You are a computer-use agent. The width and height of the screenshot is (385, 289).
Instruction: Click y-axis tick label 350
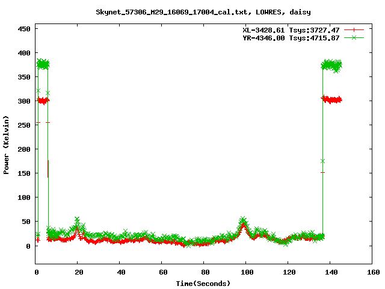tap(24, 77)
